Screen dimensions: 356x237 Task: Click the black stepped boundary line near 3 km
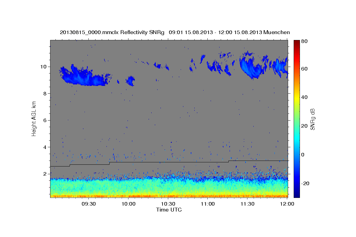pos(169,162)
